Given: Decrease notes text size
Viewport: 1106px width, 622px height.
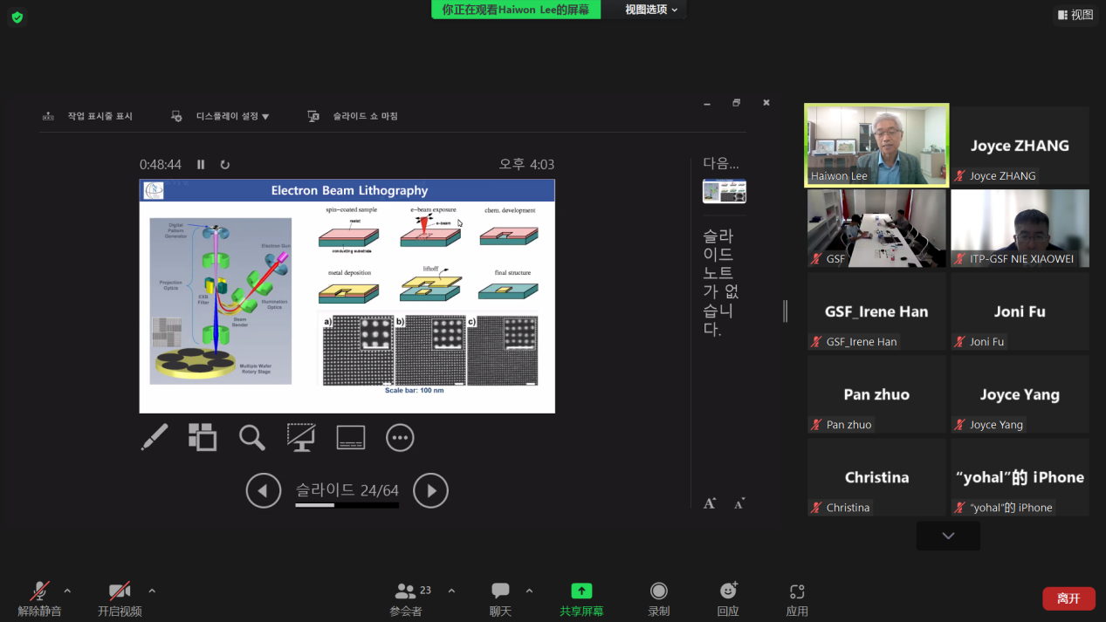Looking at the screenshot, I should tap(739, 503).
